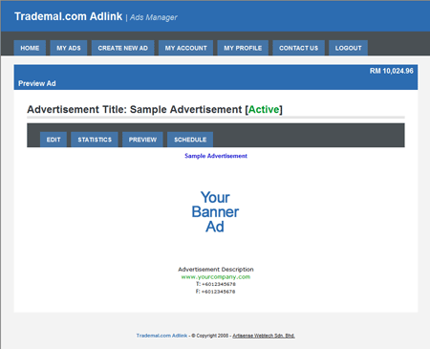Image resolution: width=430 pixels, height=349 pixels.
Task: Open the CONTACT US tab
Action: [299, 48]
